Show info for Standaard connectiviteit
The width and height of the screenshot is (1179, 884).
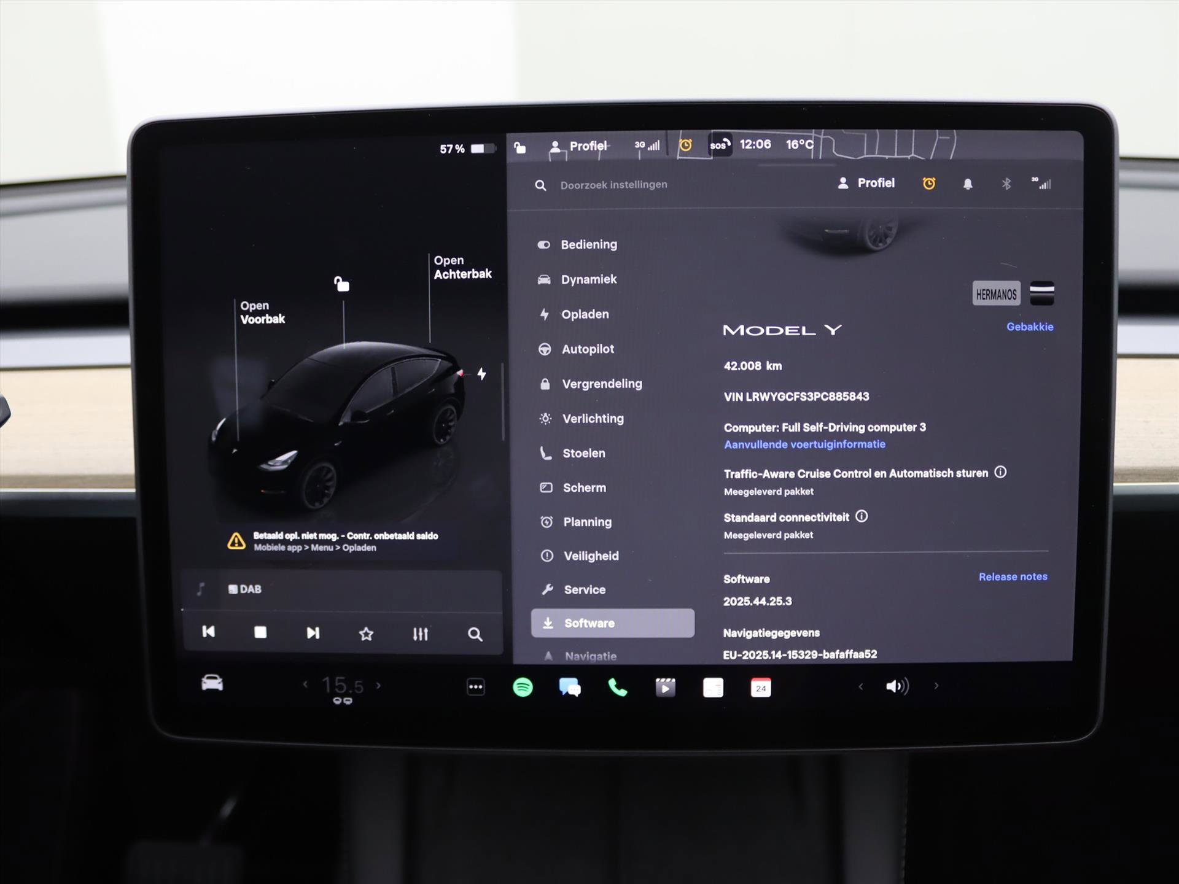click(x=862, y=516)
